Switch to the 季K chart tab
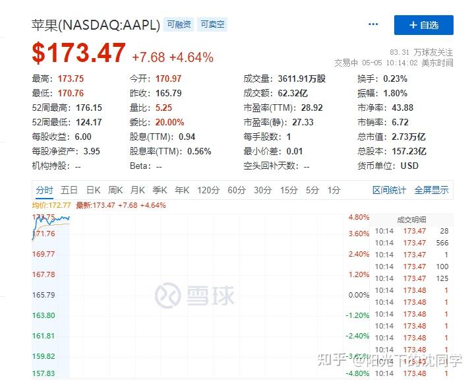 click(x=160, y=190)
